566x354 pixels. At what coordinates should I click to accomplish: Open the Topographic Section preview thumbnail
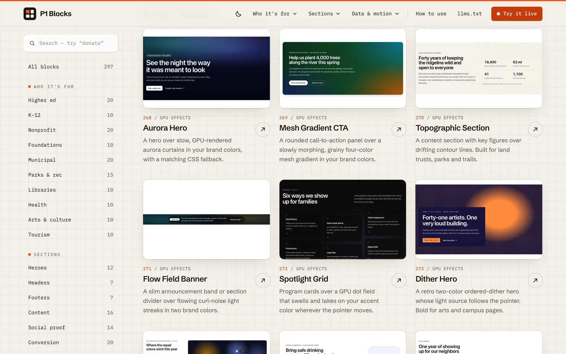point(479,68)
